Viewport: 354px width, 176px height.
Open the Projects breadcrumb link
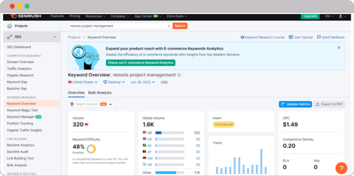pyautogui.click(x=74, y=37)
